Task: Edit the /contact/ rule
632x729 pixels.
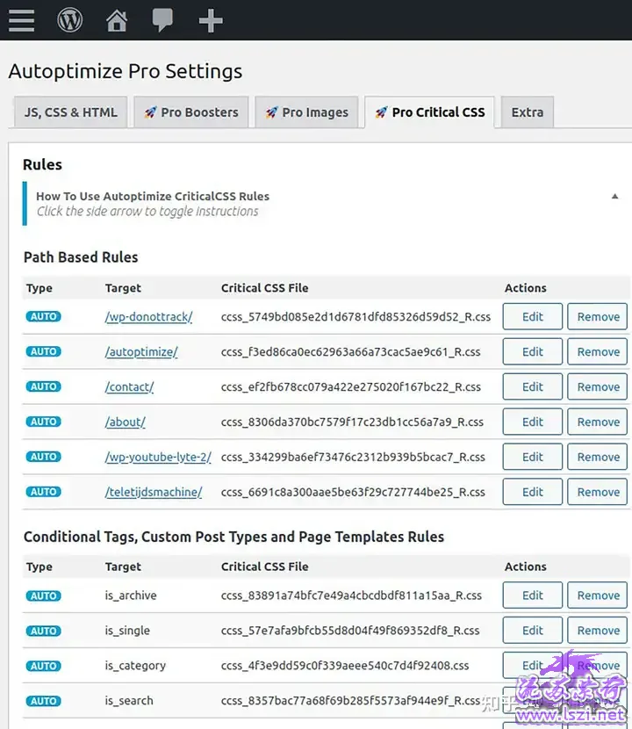Action: tap(533, 386)
